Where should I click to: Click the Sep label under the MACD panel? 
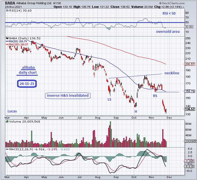tap(116, 177)
